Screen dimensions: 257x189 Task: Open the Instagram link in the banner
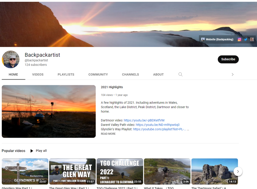(239, 39)
